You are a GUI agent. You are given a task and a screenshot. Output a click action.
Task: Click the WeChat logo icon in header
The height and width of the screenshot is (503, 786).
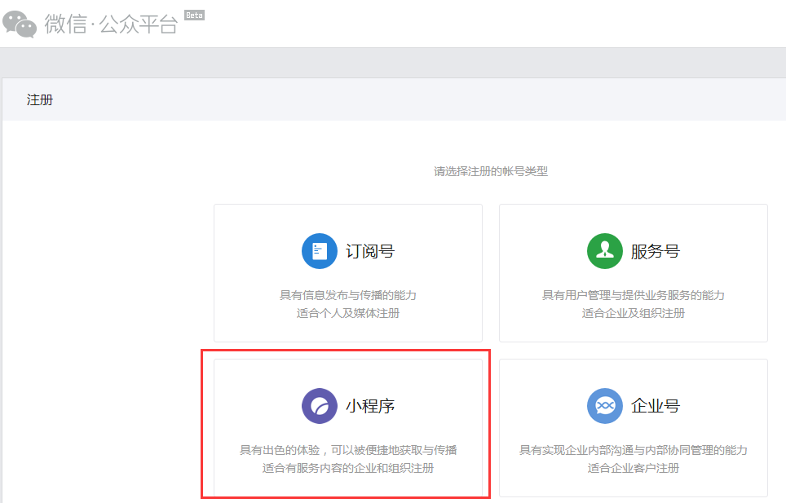(x=20, y=24)
